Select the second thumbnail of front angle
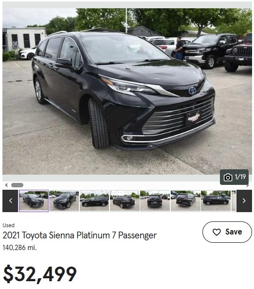The width and height of the screenshot is (254, 289). [x=64, y=201]
